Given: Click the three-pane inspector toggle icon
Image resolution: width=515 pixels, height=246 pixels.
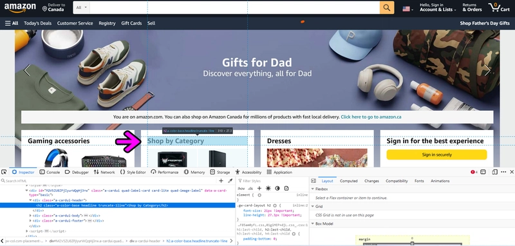Looking at the screenshot, I should pos(314,181).
